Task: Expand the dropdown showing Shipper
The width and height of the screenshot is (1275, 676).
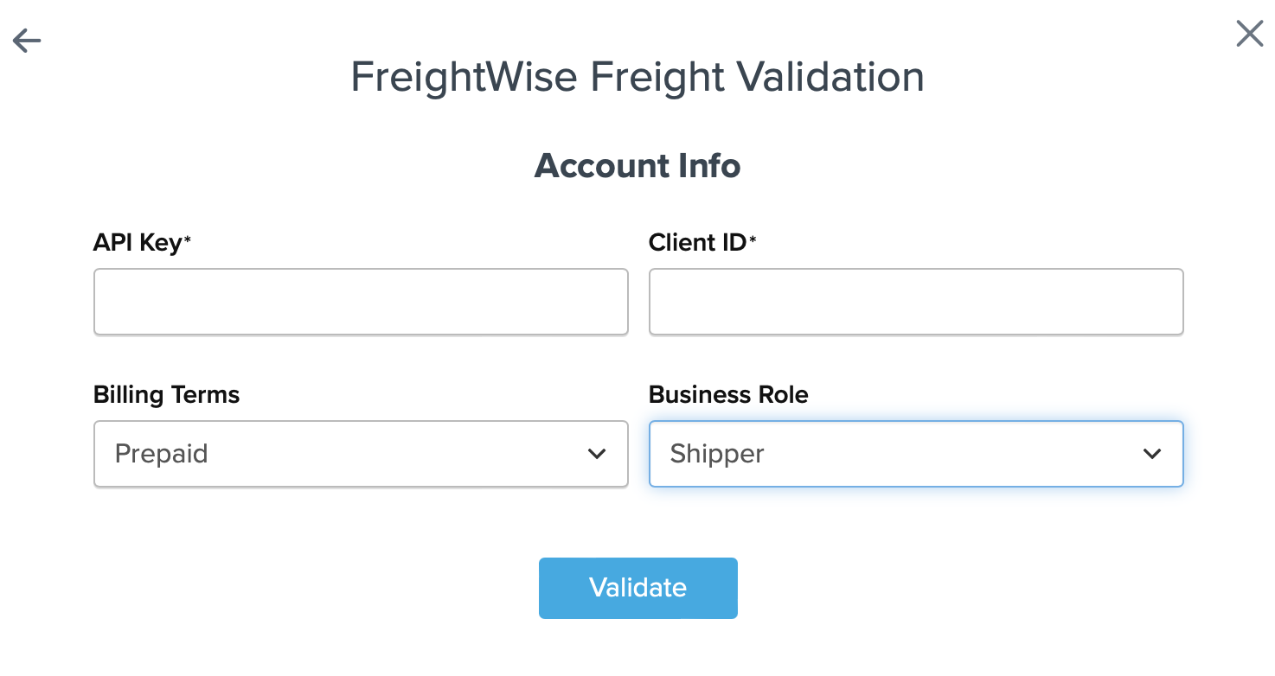Action: tap(916, 453)
